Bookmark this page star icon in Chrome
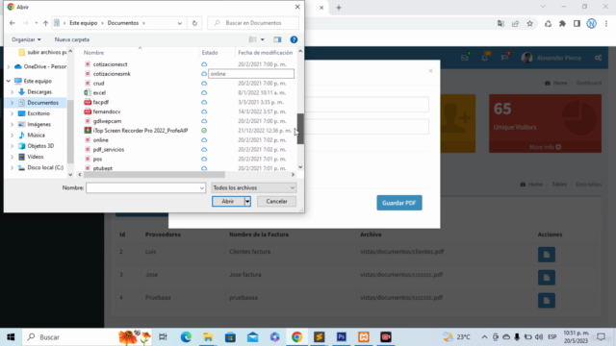Viewport: 616px width, 346px height. (x=529, y=24)
